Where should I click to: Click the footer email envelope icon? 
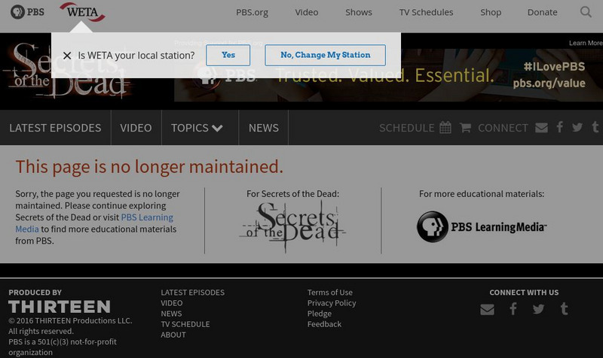[487, 309]
